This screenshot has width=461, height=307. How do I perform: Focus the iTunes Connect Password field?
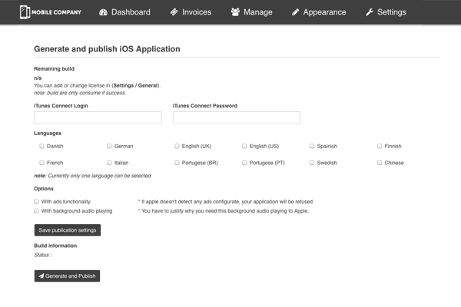point(237,117)
